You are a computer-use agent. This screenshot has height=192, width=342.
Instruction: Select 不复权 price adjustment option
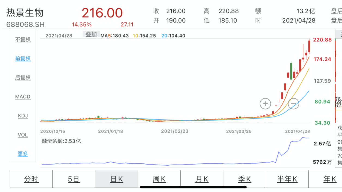click(x=23, y=40)
